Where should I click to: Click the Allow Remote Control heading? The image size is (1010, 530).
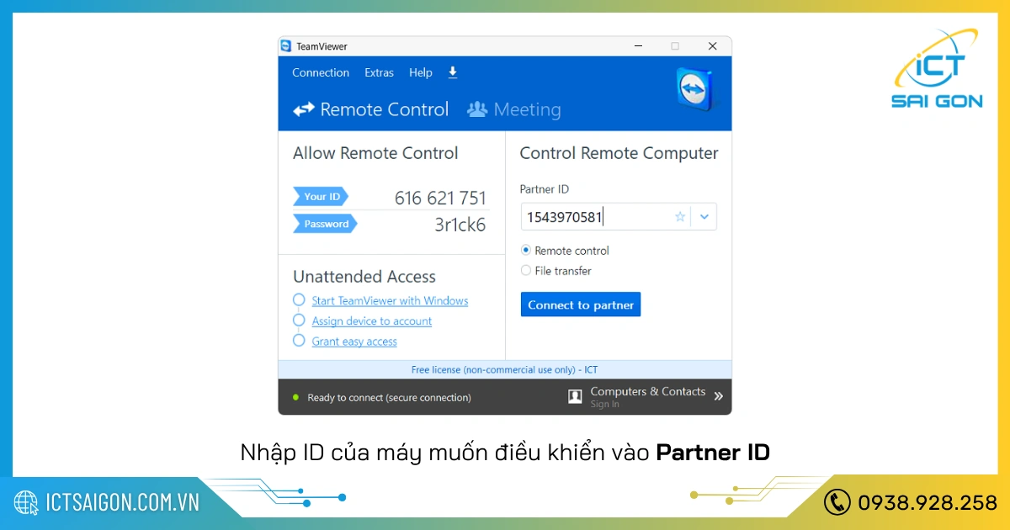(x=375, y=153)
